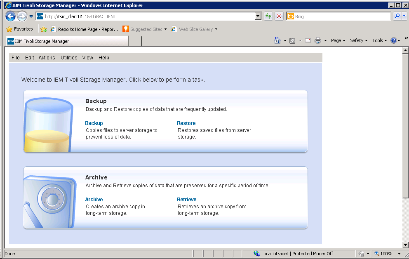Expand the Page dropdown menu
Screen dimensions: 409x259
click(x=338, y=40)
